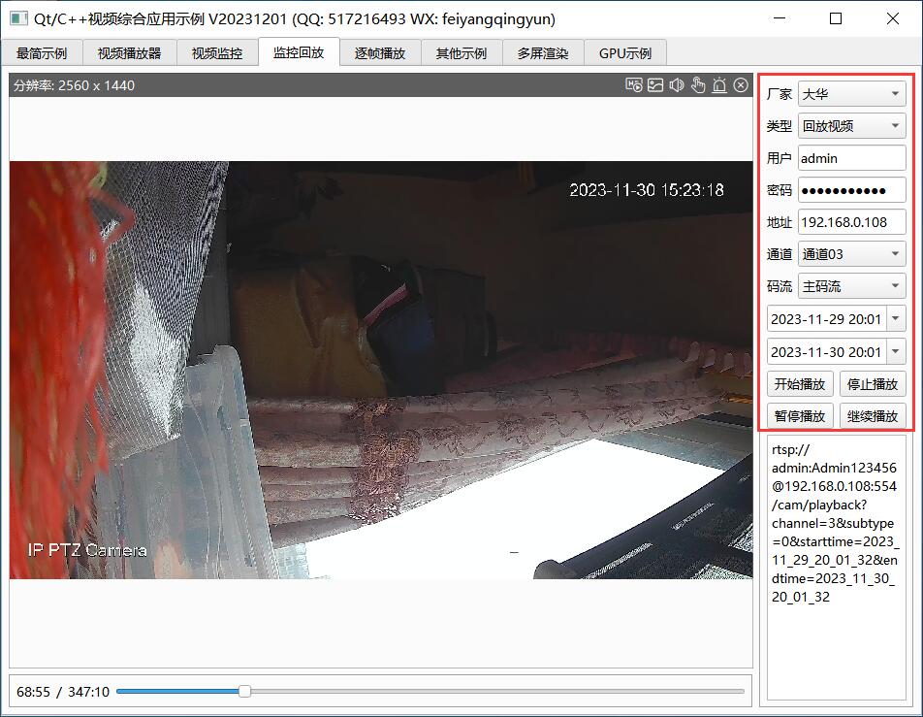923x717 pixels.
Task: Open the 通道 channel dropdown
Action: [x=851, y=254]
